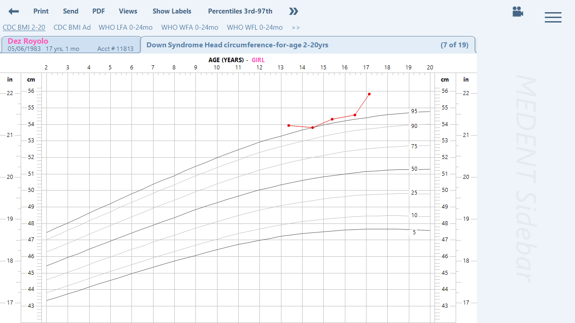Select WHO WFA 0-24mo chart
The image size is (575, 323).
[x=190, y=27]
